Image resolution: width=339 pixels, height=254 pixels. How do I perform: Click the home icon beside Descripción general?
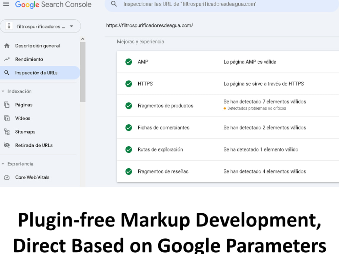7,46
